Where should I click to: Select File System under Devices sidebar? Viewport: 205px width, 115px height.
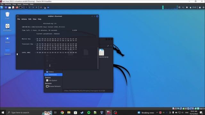point(53,80)
